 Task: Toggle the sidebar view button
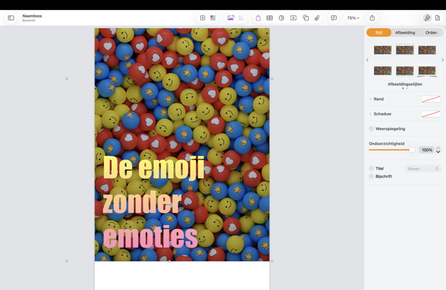(11, 18)
